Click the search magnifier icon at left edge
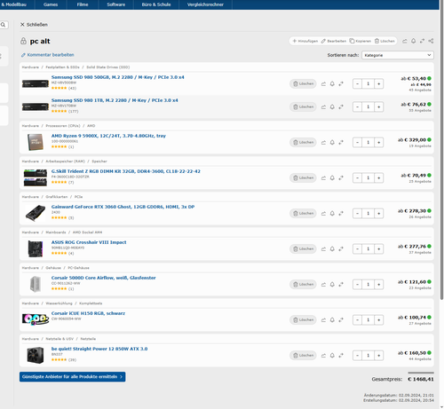444x409 pixels. pos(4,25)
